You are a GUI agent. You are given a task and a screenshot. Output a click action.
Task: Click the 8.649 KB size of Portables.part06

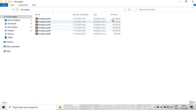click(x=117, y=34)
